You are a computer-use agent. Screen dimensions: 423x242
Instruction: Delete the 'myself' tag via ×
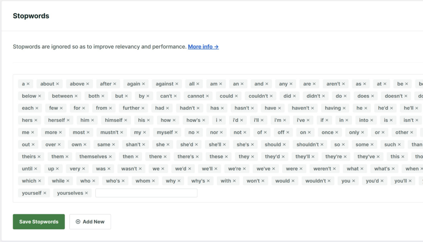point(176,132)
